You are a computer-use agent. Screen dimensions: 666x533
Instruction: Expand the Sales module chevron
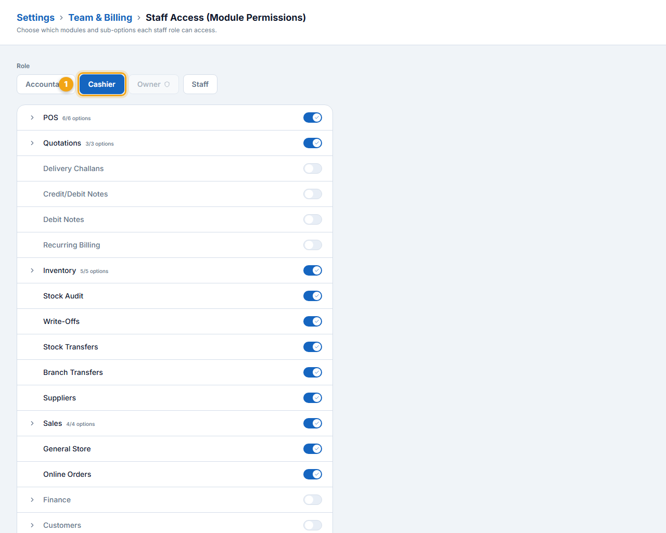pyautogui.click(x=32, y=423)
